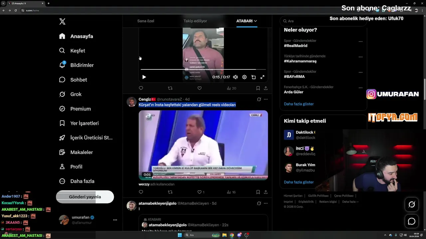Open more options for #BAYvRMA trend
Image resolution: width=426 pixels, height=239 pixels.
(360, 72)
